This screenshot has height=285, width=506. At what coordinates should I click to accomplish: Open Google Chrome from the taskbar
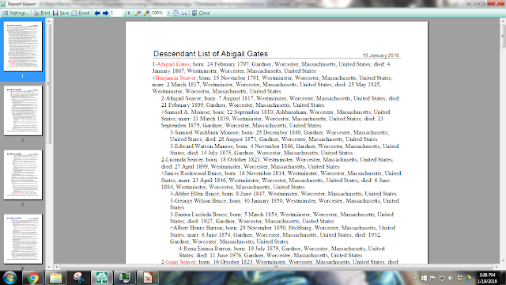point(32,278)
